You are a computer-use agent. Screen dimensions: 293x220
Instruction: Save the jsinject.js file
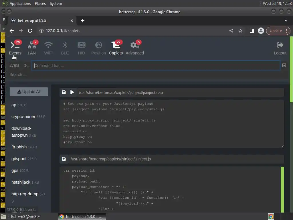coord(64,159)
